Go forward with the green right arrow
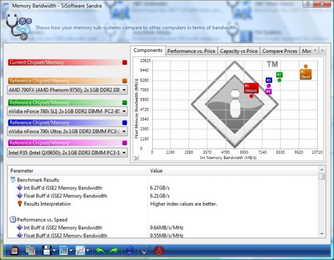The height and width of the screenshot is (260, 334). pyautogui.click(x=114, y=250)
